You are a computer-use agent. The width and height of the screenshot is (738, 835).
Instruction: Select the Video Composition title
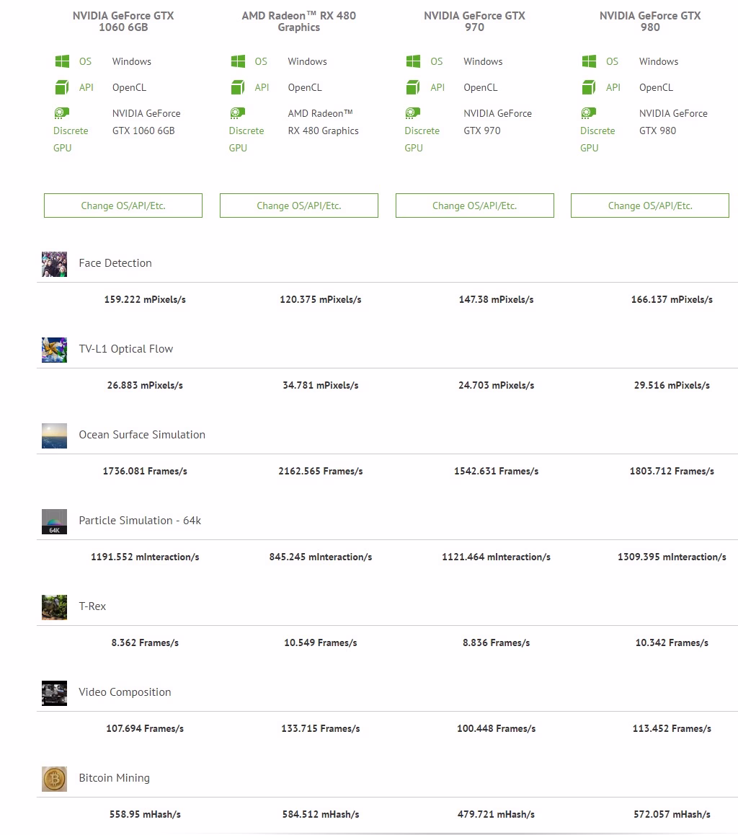pos(125,692)
